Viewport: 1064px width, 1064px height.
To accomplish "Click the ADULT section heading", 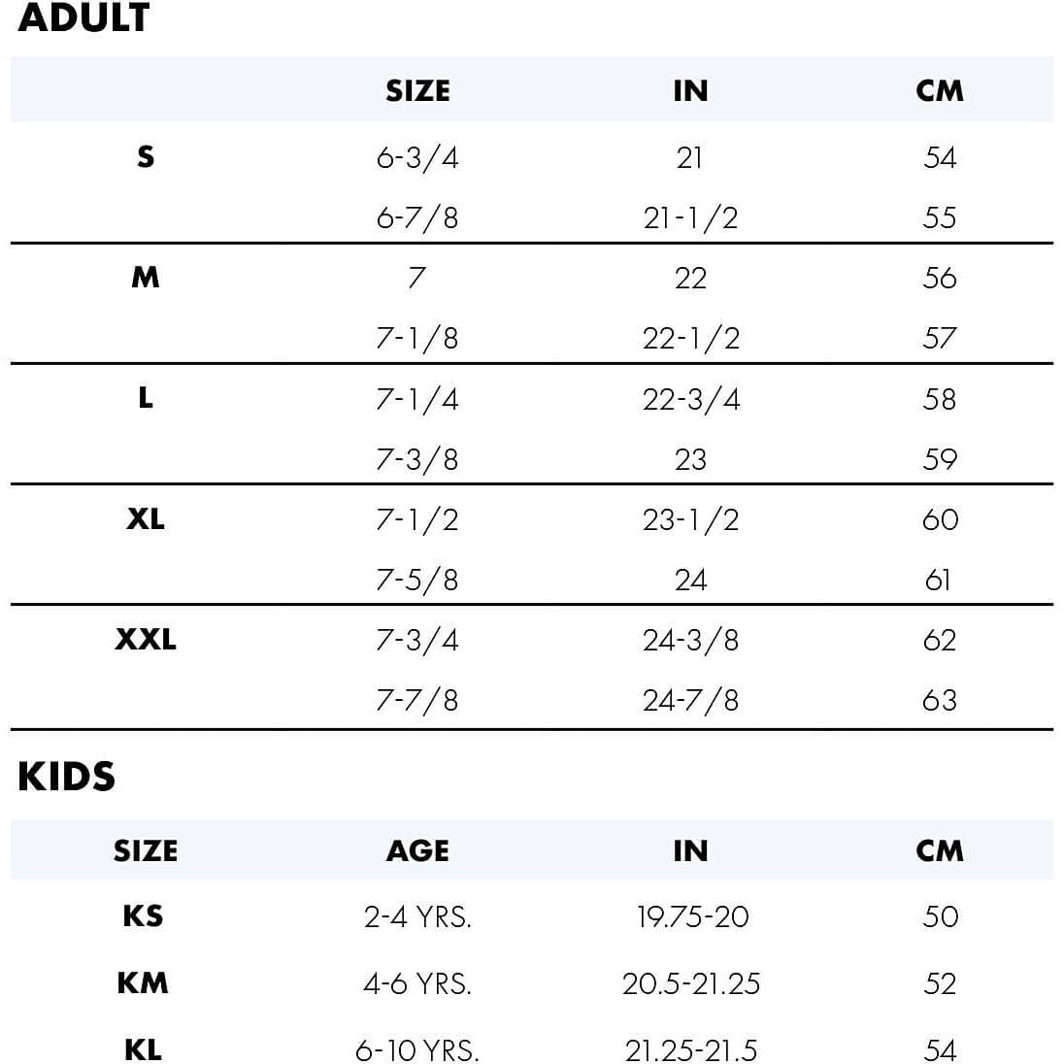I will (x=83, y=18).
